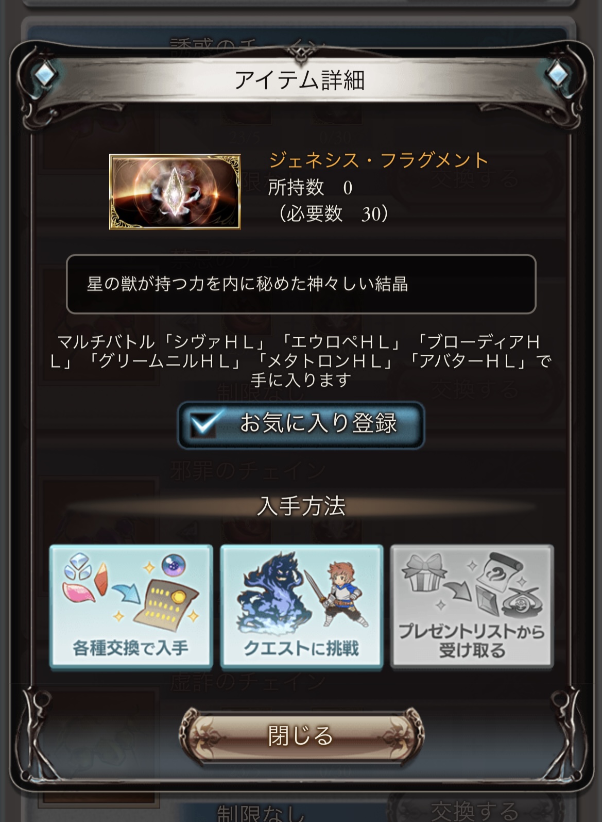The width and height of the screenshot is (602, 822).
Task: Click the grey gift box icon
Action: tap(423, 572)
